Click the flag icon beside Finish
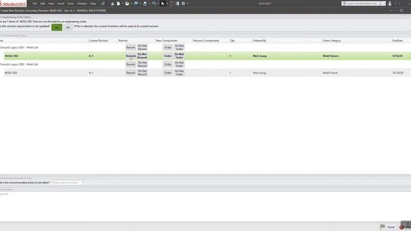This screenshot has width=411, height=231. [x=383, y=227]
